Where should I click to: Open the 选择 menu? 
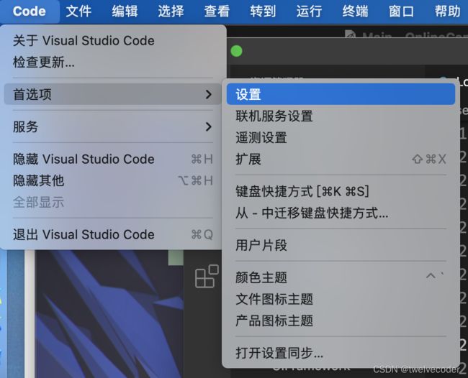171,11
